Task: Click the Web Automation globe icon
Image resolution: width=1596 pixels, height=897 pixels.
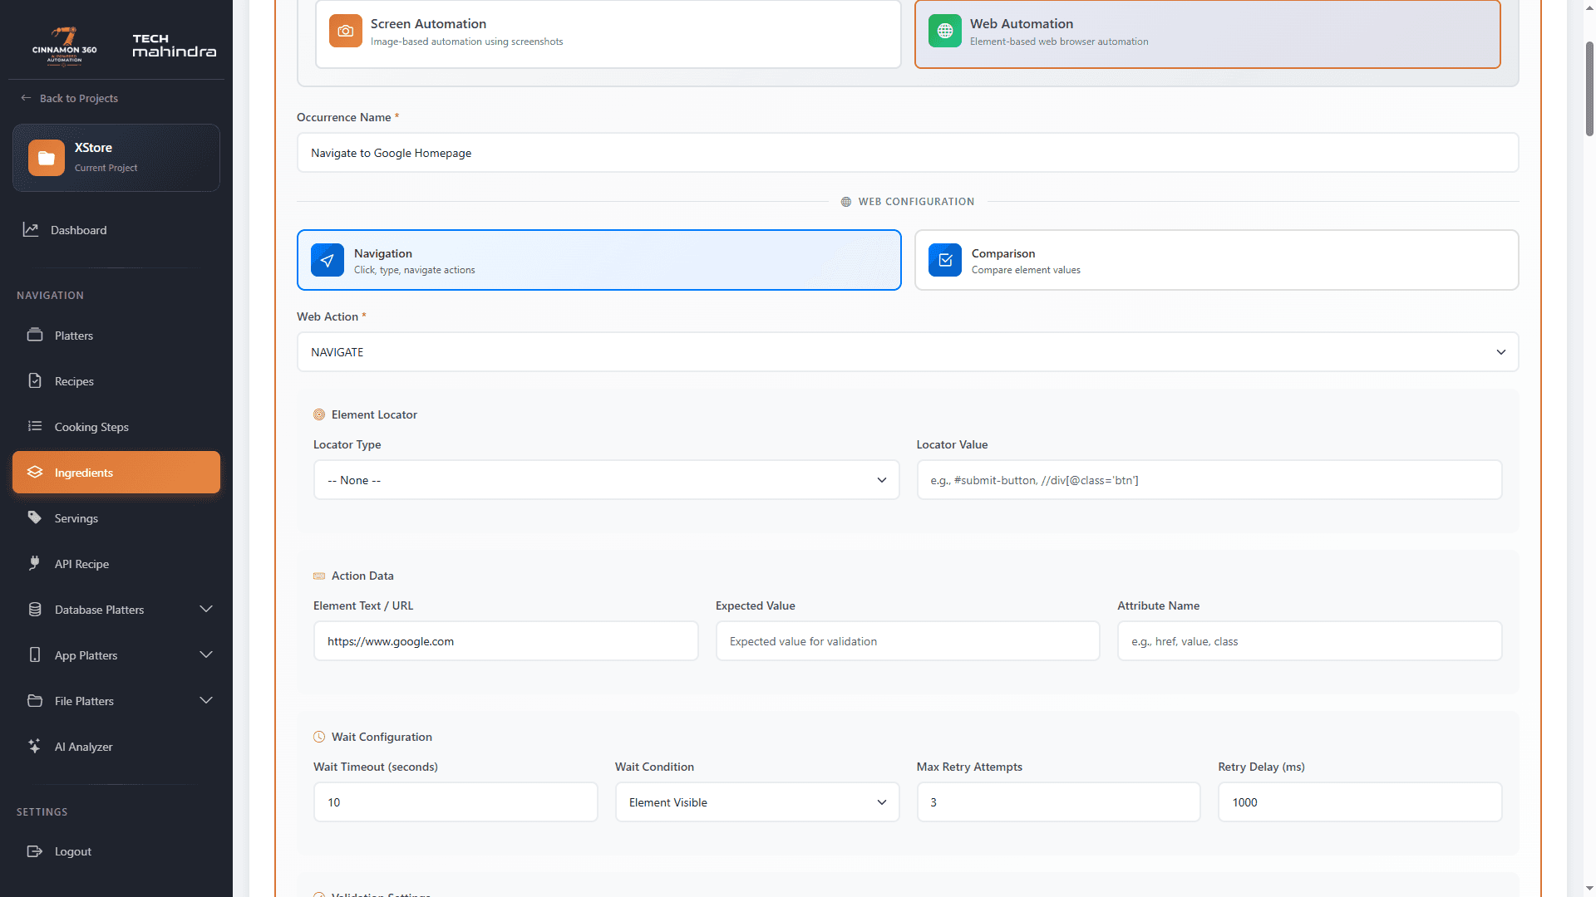Action: [945, 31]
